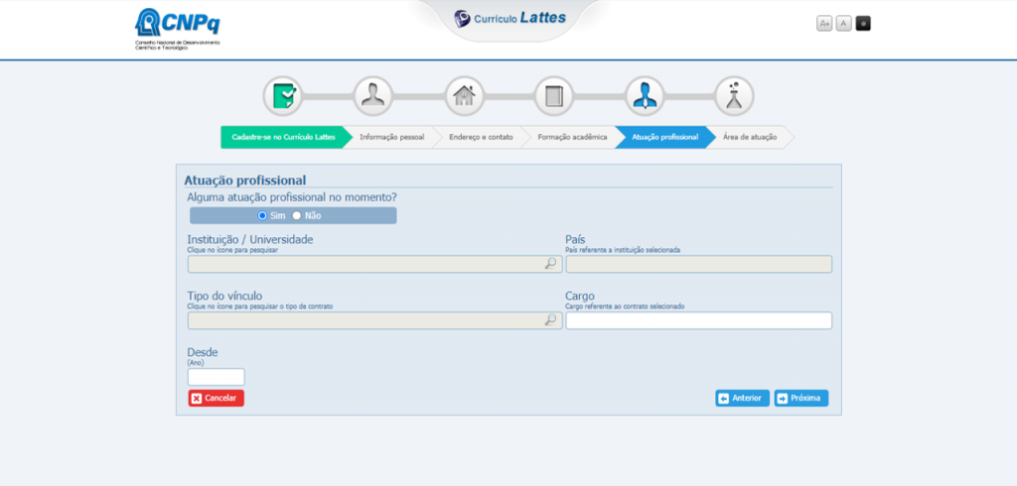Open the Informação pessoal tab
The width and height of the screenshot is (1017, 486).
point(391,137)
